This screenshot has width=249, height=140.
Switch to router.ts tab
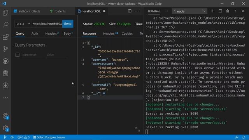(x=58, y=11)
